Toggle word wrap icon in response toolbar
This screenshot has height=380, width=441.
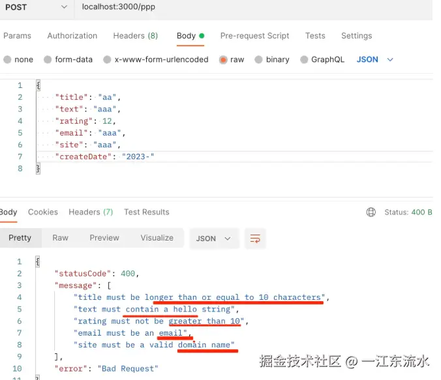255,239
